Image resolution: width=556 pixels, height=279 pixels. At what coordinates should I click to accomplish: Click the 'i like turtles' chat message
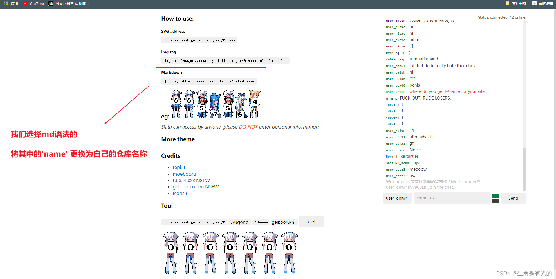(407, 156)
